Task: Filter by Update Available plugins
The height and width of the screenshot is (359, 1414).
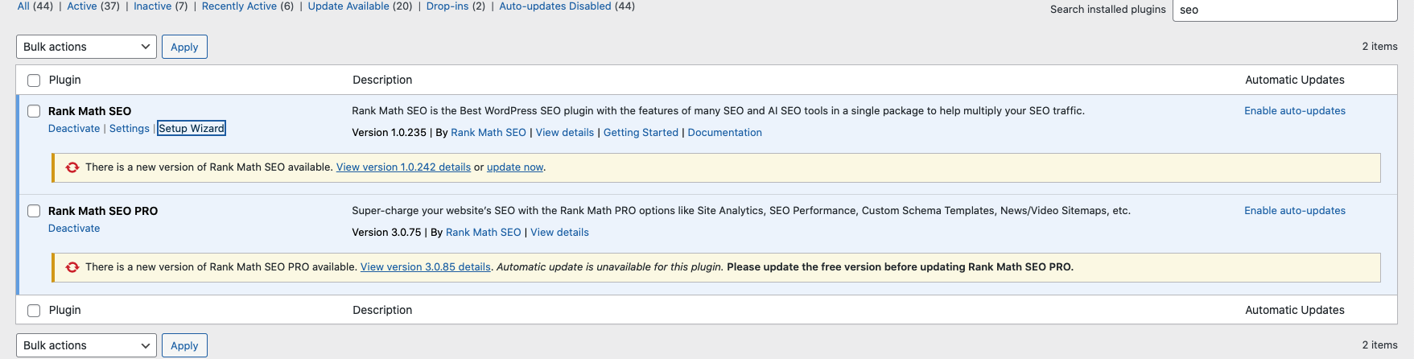Action: point(360,6)
